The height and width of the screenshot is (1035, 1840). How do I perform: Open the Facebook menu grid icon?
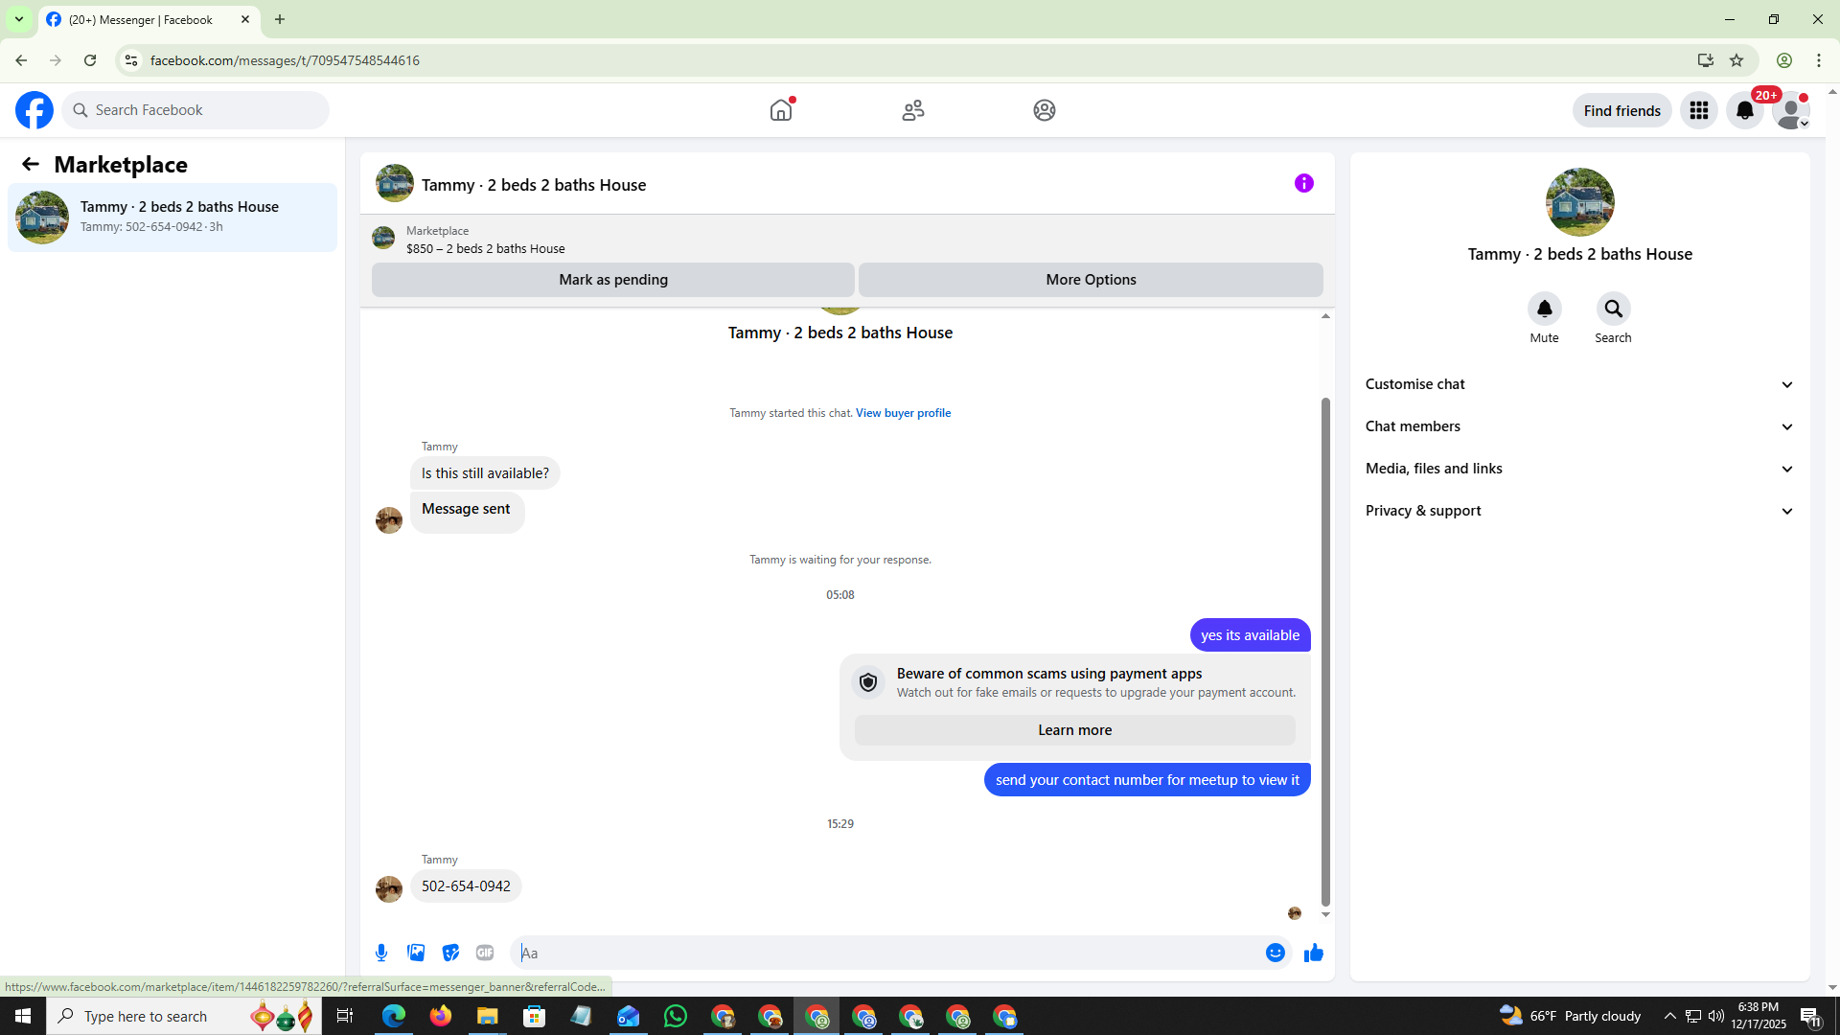point(1698,110)
